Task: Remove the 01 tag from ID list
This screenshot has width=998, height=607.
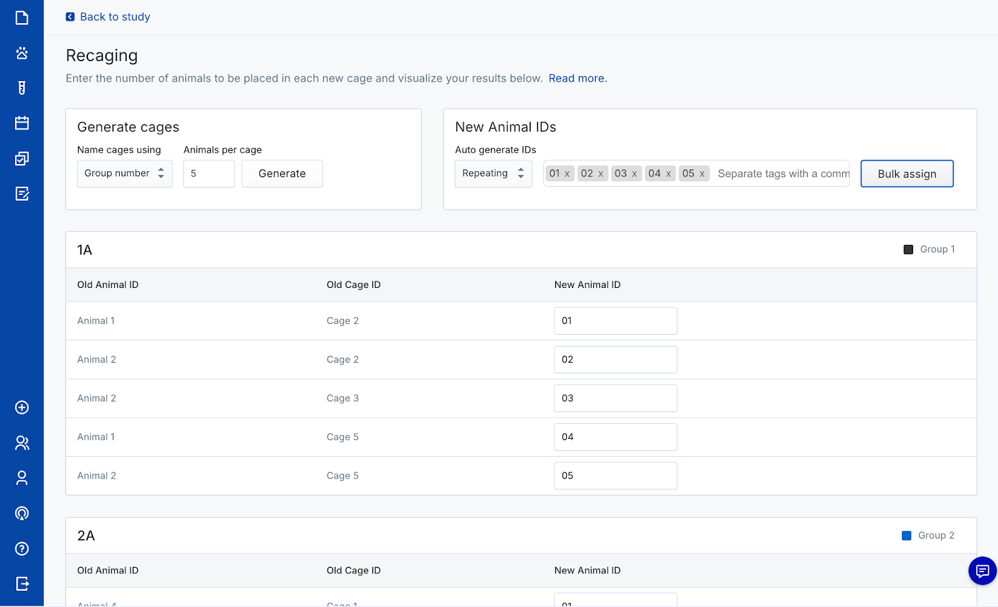Action: [567, 174]
